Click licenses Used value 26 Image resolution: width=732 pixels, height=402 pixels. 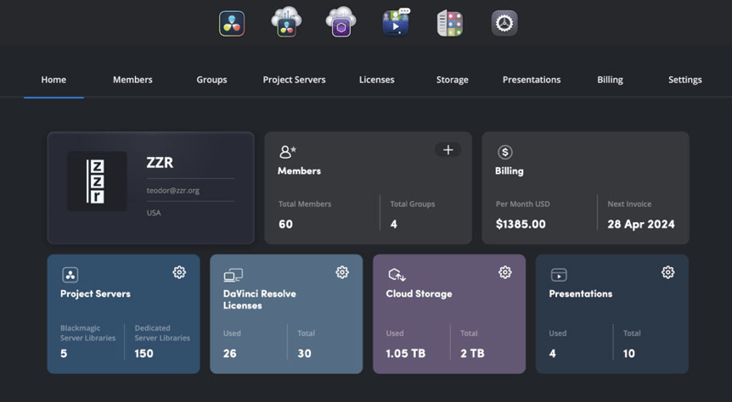point(229,354)
